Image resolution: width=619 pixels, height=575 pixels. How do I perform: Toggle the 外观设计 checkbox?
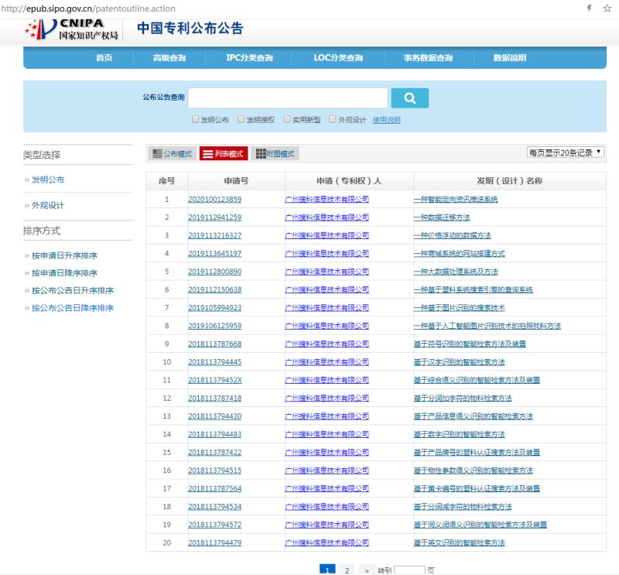333,120
